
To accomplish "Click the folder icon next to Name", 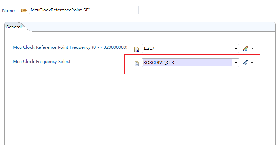I will coord(24,11).
